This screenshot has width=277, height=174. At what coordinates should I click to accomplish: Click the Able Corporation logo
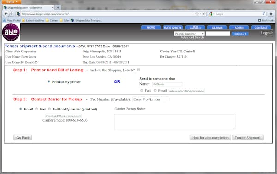pos(11,32)
